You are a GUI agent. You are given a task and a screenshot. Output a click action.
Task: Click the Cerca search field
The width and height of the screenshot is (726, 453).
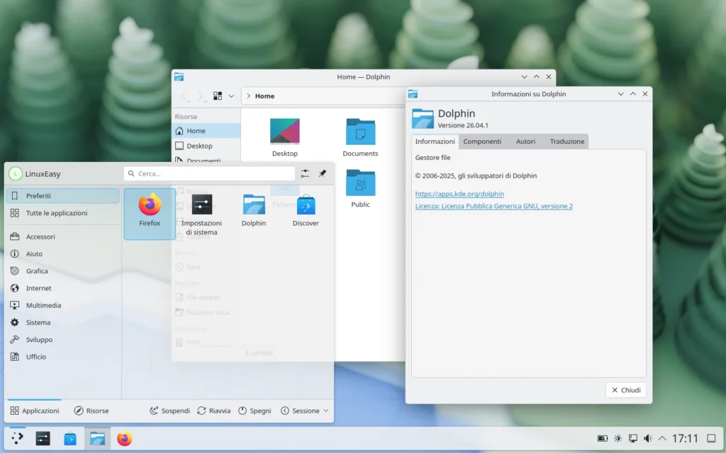pos(209,174)
